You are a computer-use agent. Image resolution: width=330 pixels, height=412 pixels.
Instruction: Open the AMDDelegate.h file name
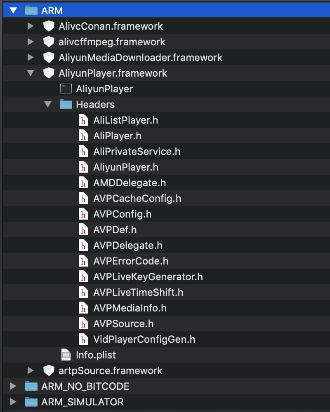(x=130, y=183)
